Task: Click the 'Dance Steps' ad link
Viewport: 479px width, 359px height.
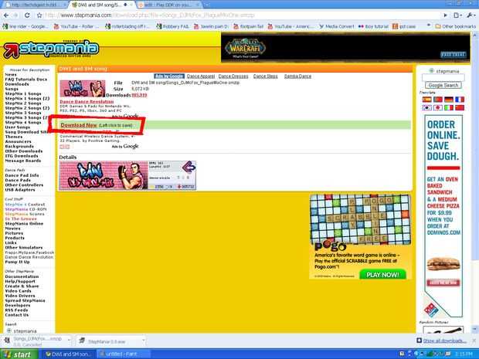Action: [x=266, y=76]
